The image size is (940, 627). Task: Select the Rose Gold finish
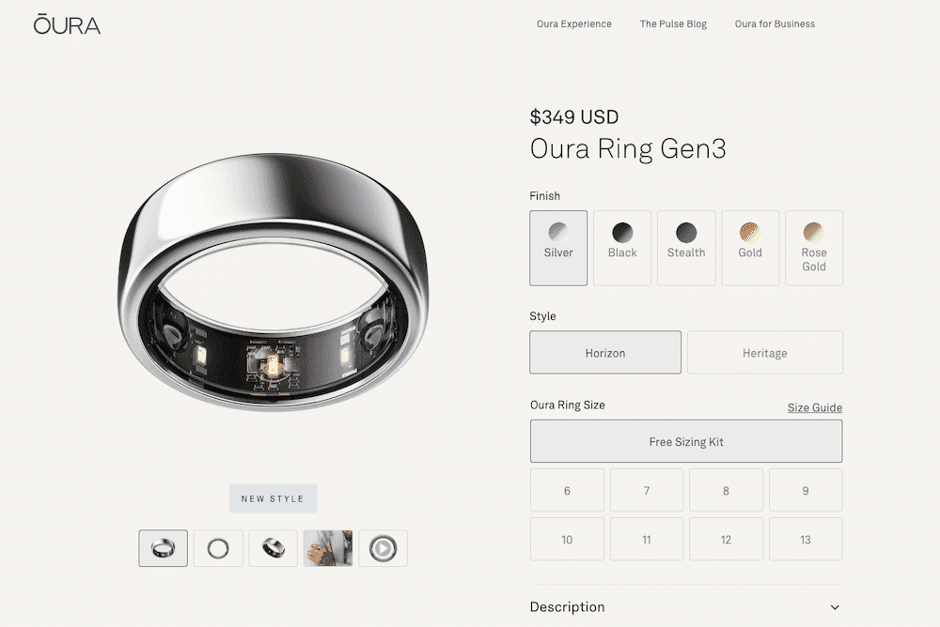(814, 248)
